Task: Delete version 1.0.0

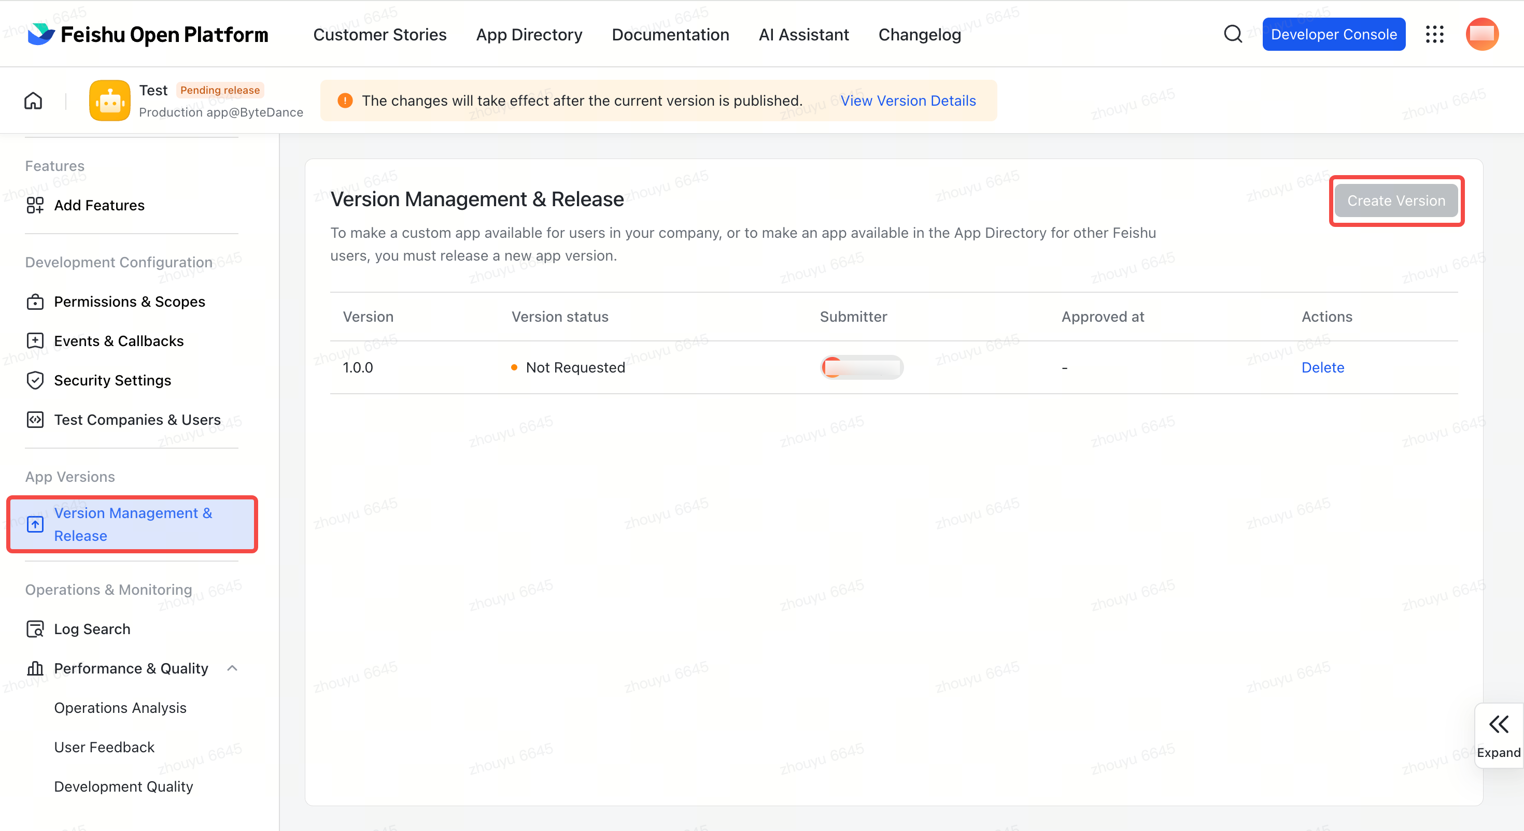Action: pyautogui.click(x=1323, y=367)
